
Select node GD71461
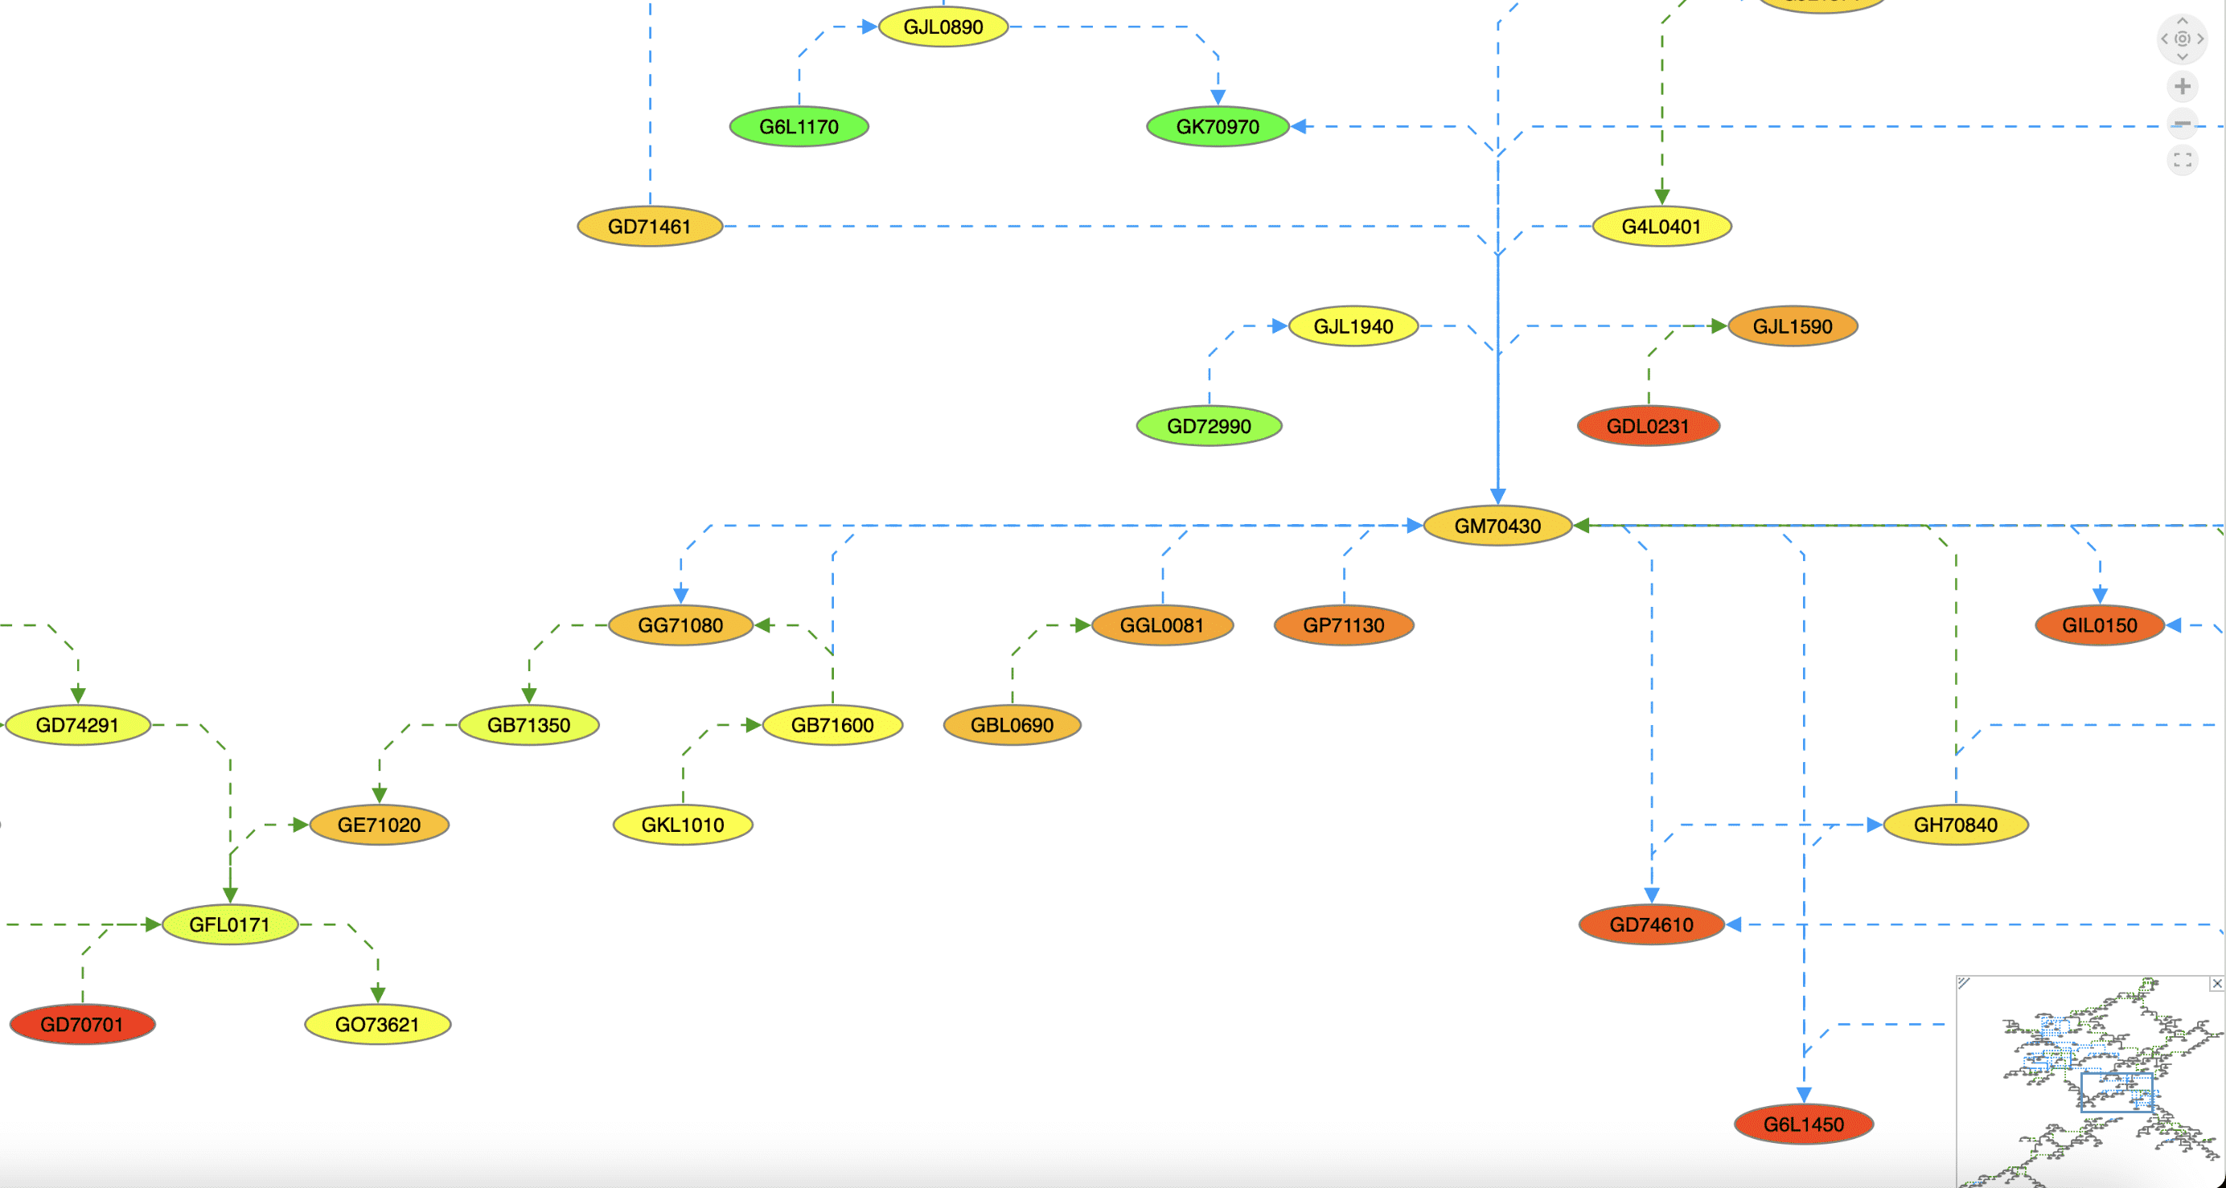[x=650, y=227]
